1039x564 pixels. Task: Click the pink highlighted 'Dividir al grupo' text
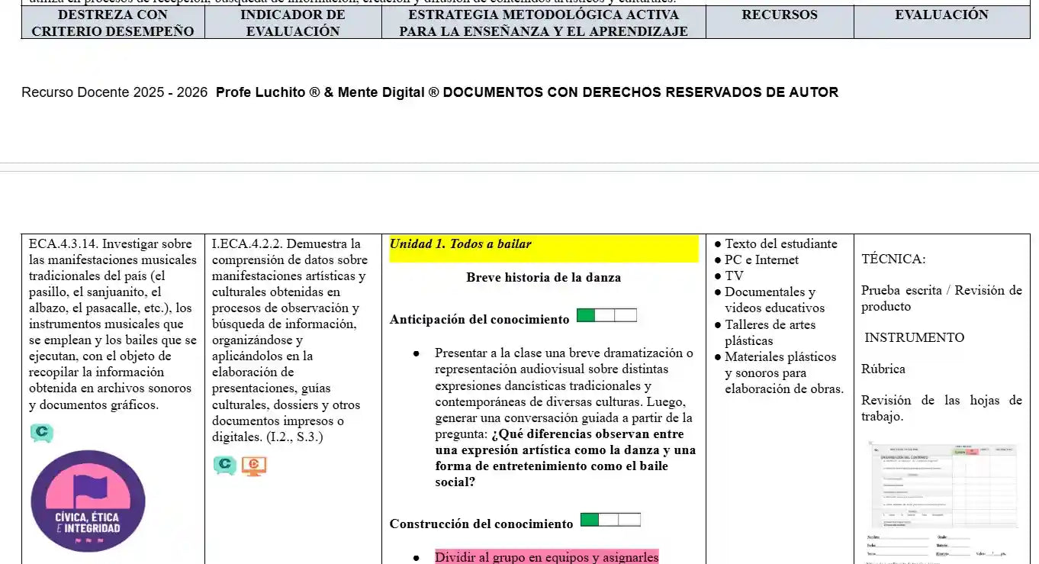click(x=546, y=557)
